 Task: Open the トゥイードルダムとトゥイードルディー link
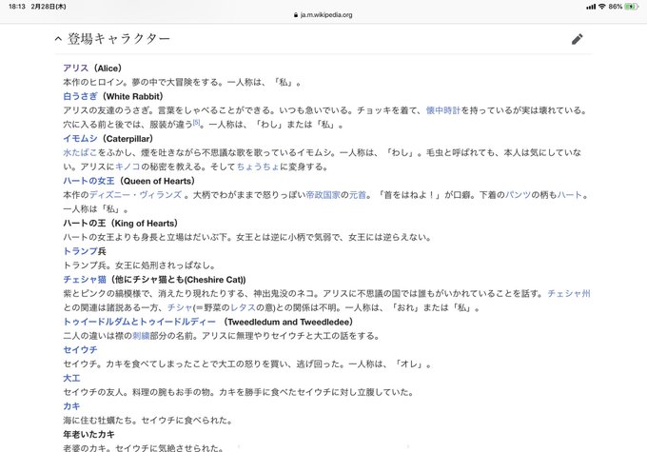click(140, 322)
